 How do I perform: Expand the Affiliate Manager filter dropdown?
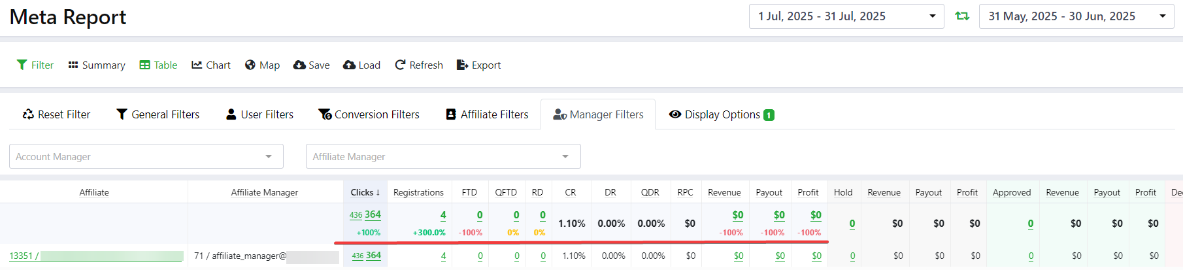[x=442, y=157]
